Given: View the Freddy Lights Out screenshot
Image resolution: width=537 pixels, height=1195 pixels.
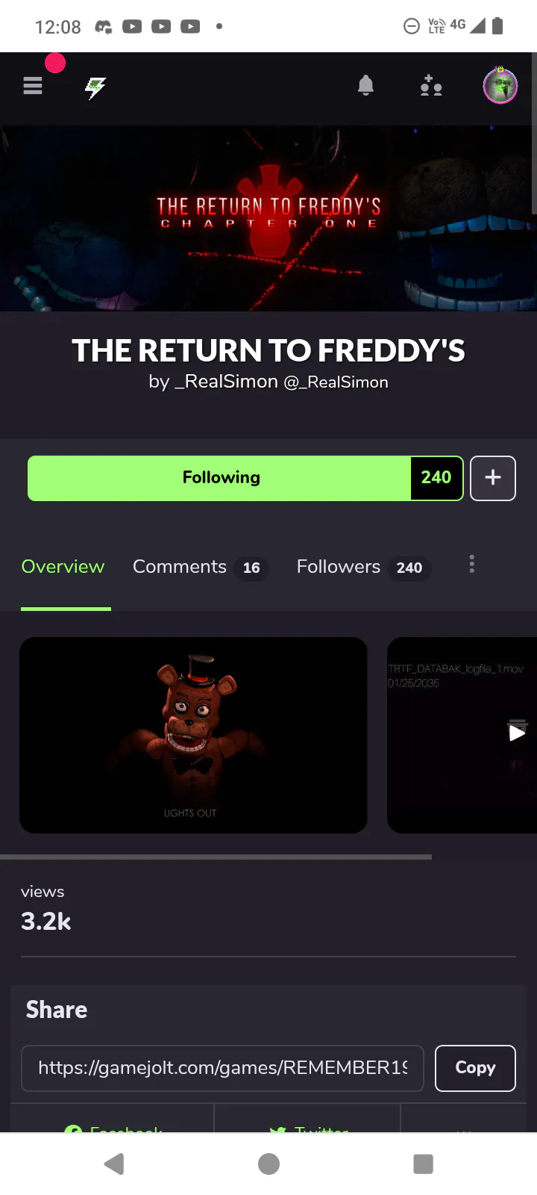Looking at the screenshot, I should point(193,735).
